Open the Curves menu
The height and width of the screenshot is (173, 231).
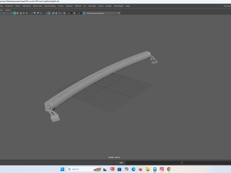tap(61, 6)
